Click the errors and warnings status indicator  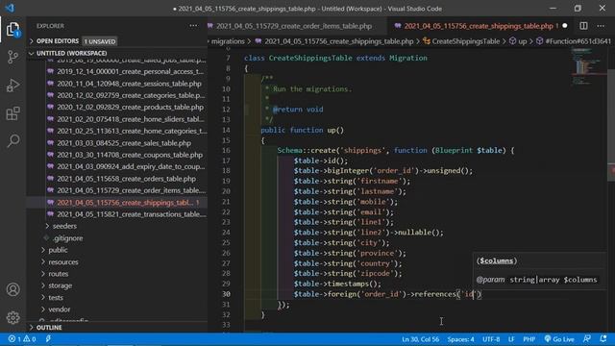tap(22, 339)
